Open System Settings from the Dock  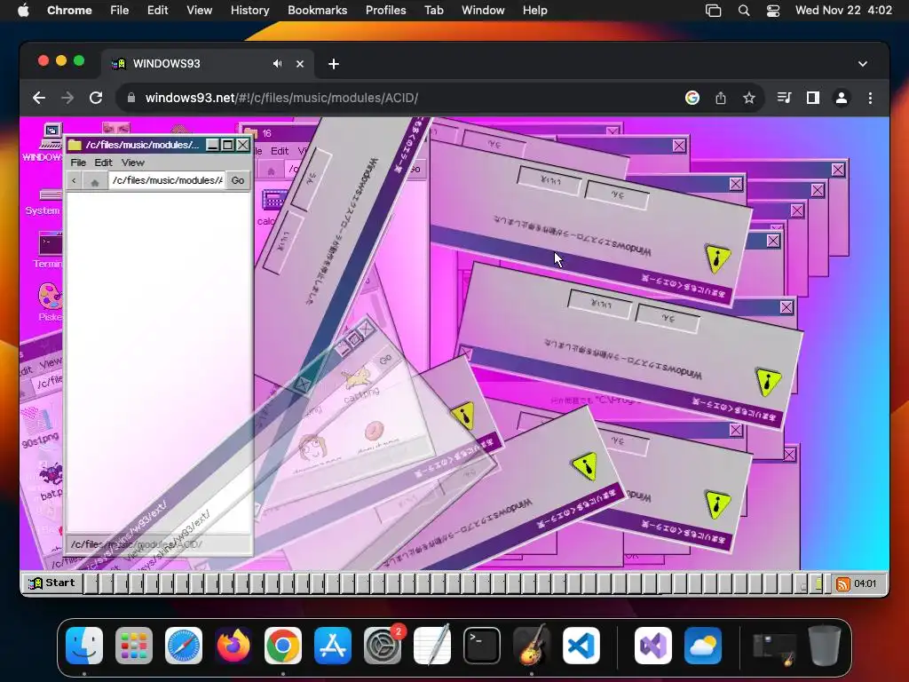(x=383, y=646)
